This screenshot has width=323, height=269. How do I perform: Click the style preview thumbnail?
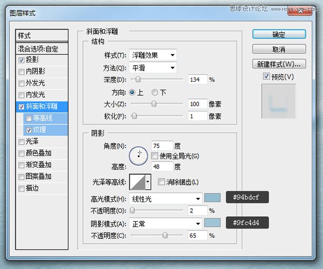[x=278, y=101]
